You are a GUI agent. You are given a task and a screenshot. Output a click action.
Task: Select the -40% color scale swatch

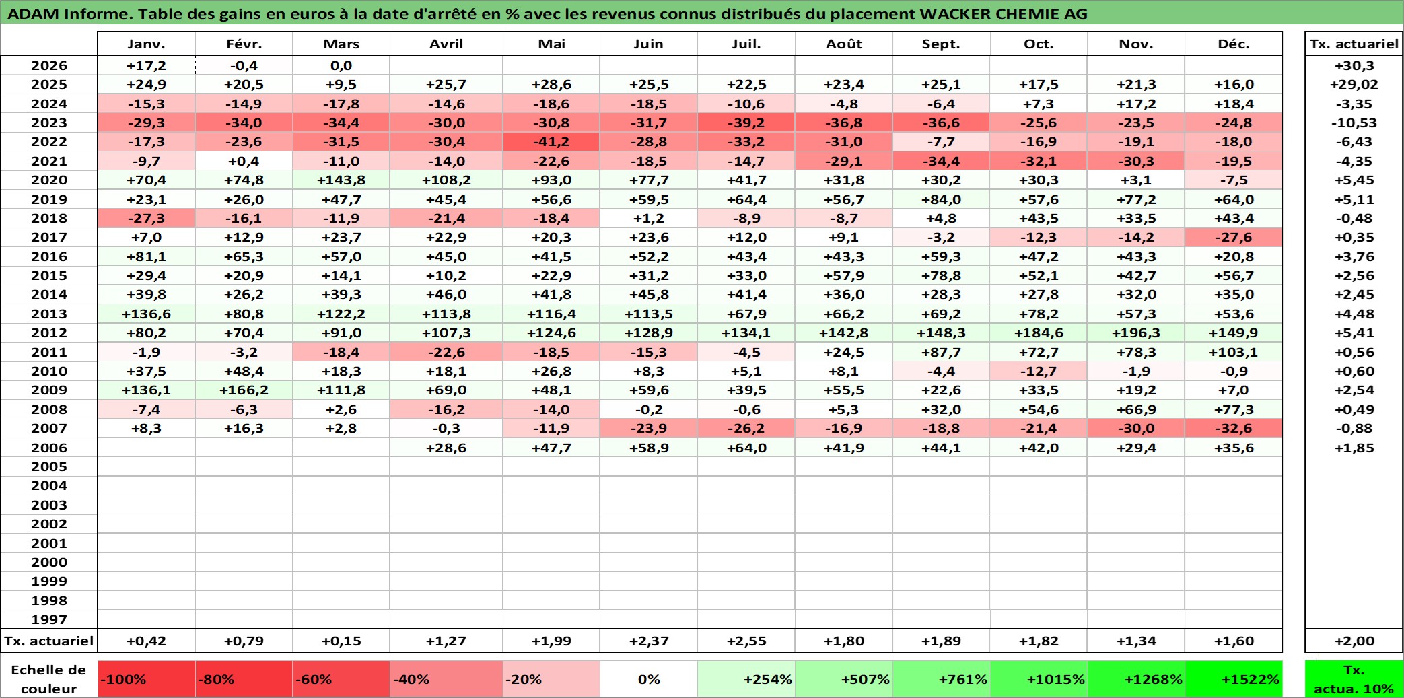[446, 679]
